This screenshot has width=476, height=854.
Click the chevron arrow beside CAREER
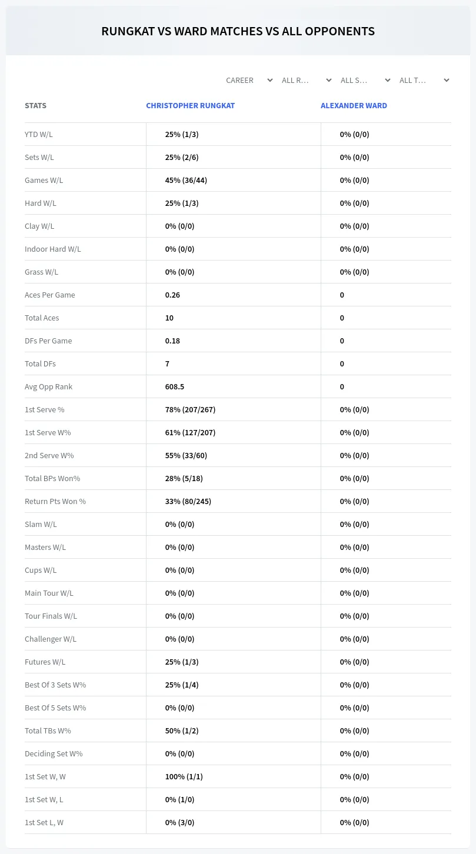[270, 80]
